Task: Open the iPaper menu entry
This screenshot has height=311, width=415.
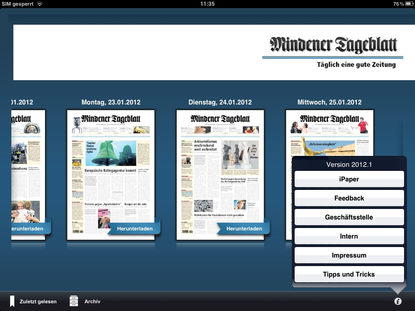Action: (x=349, y=179)
